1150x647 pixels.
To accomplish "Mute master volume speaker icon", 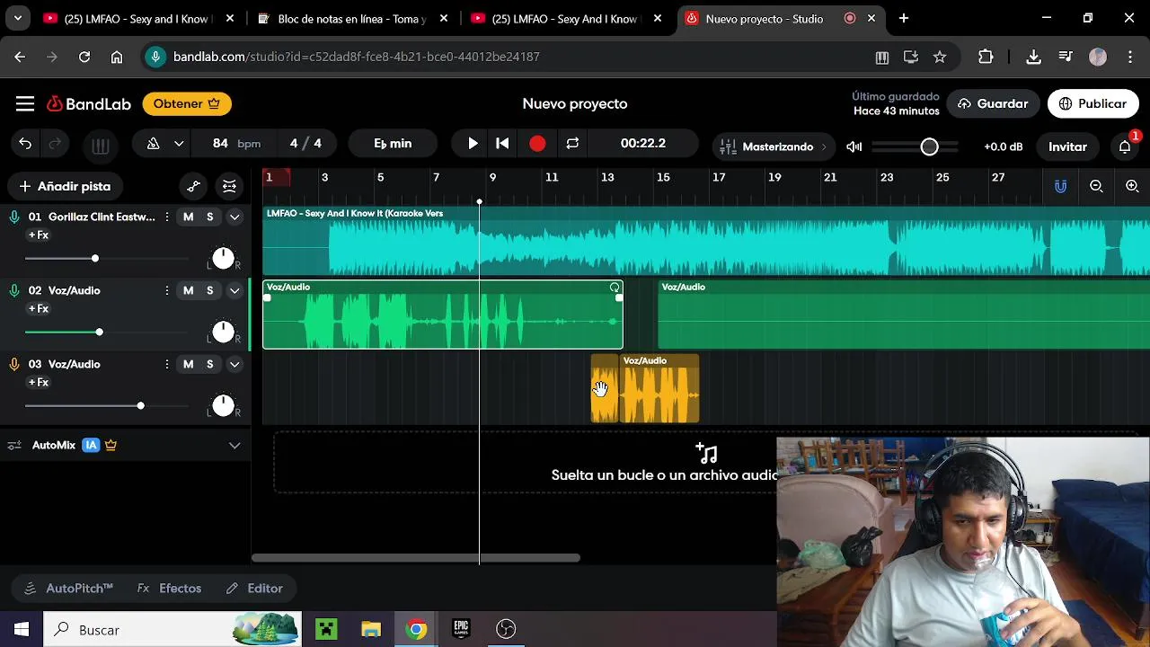I will pos(854,146).
